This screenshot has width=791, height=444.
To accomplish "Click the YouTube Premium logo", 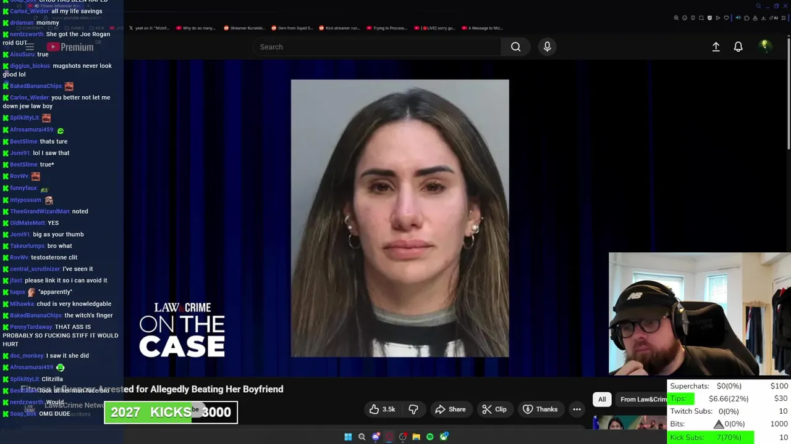I will tap(70, 47).
